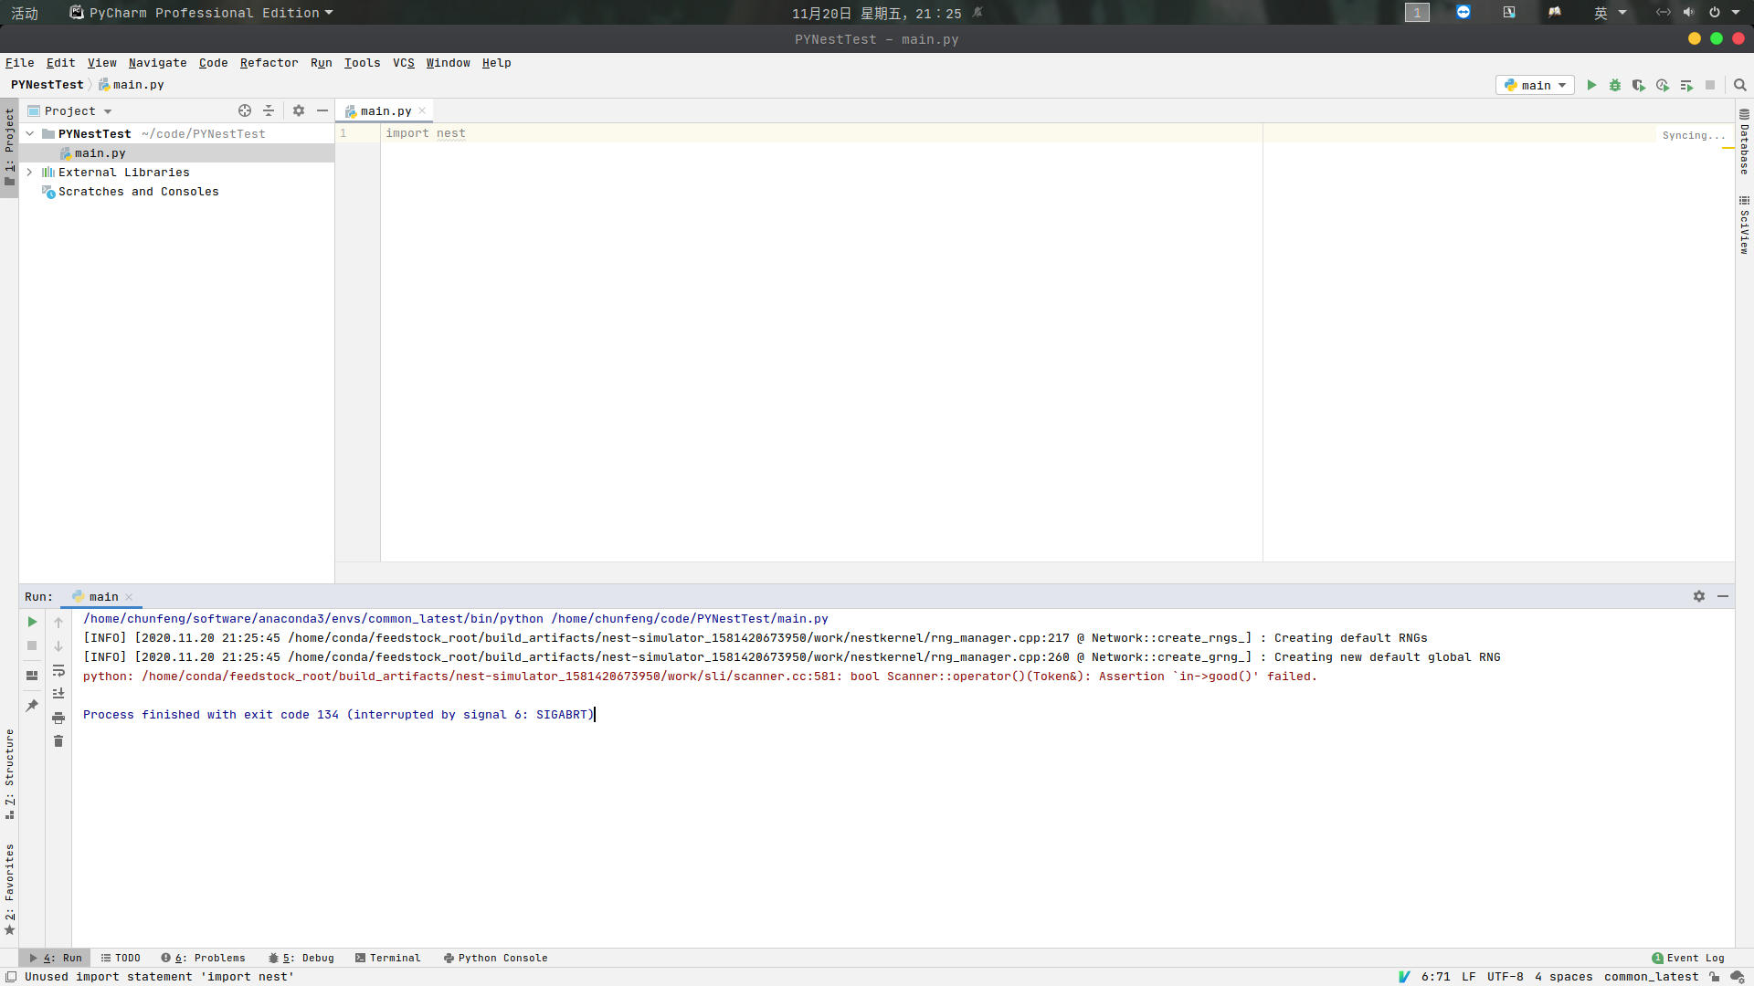1754x986 pixels.
Task: Run main with coverage shield icon
Action: coord(1639,84)
